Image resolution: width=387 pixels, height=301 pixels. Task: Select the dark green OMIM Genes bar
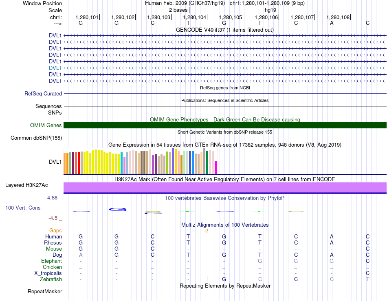point(225,125)
